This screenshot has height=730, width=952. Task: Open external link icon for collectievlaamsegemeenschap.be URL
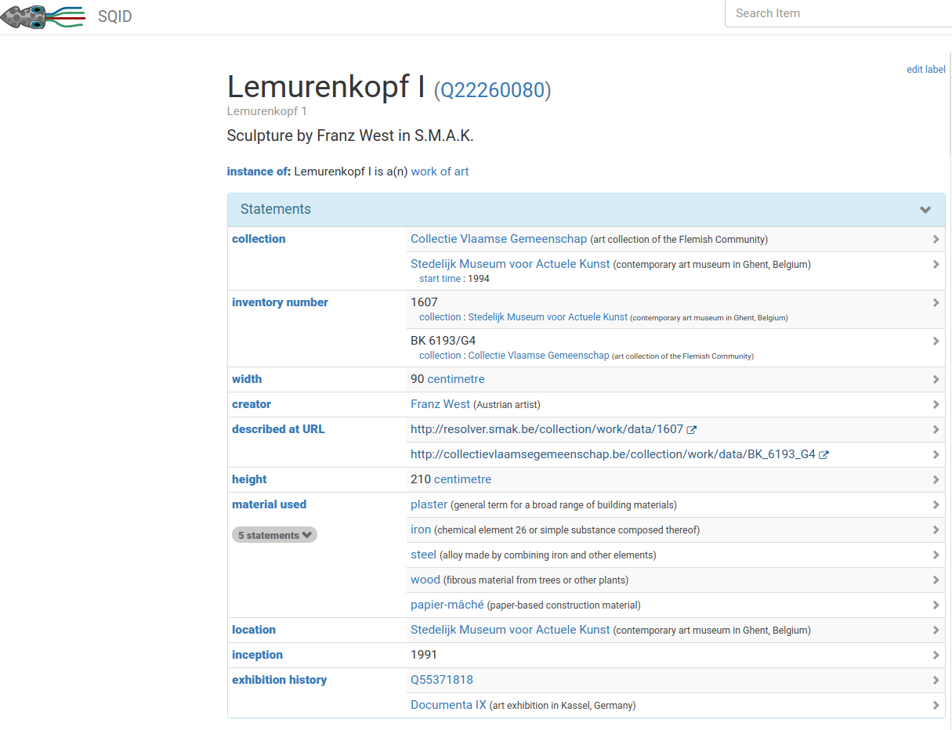click(823, 455)
